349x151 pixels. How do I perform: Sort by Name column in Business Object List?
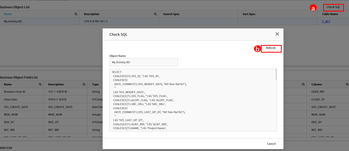(8, 14)
